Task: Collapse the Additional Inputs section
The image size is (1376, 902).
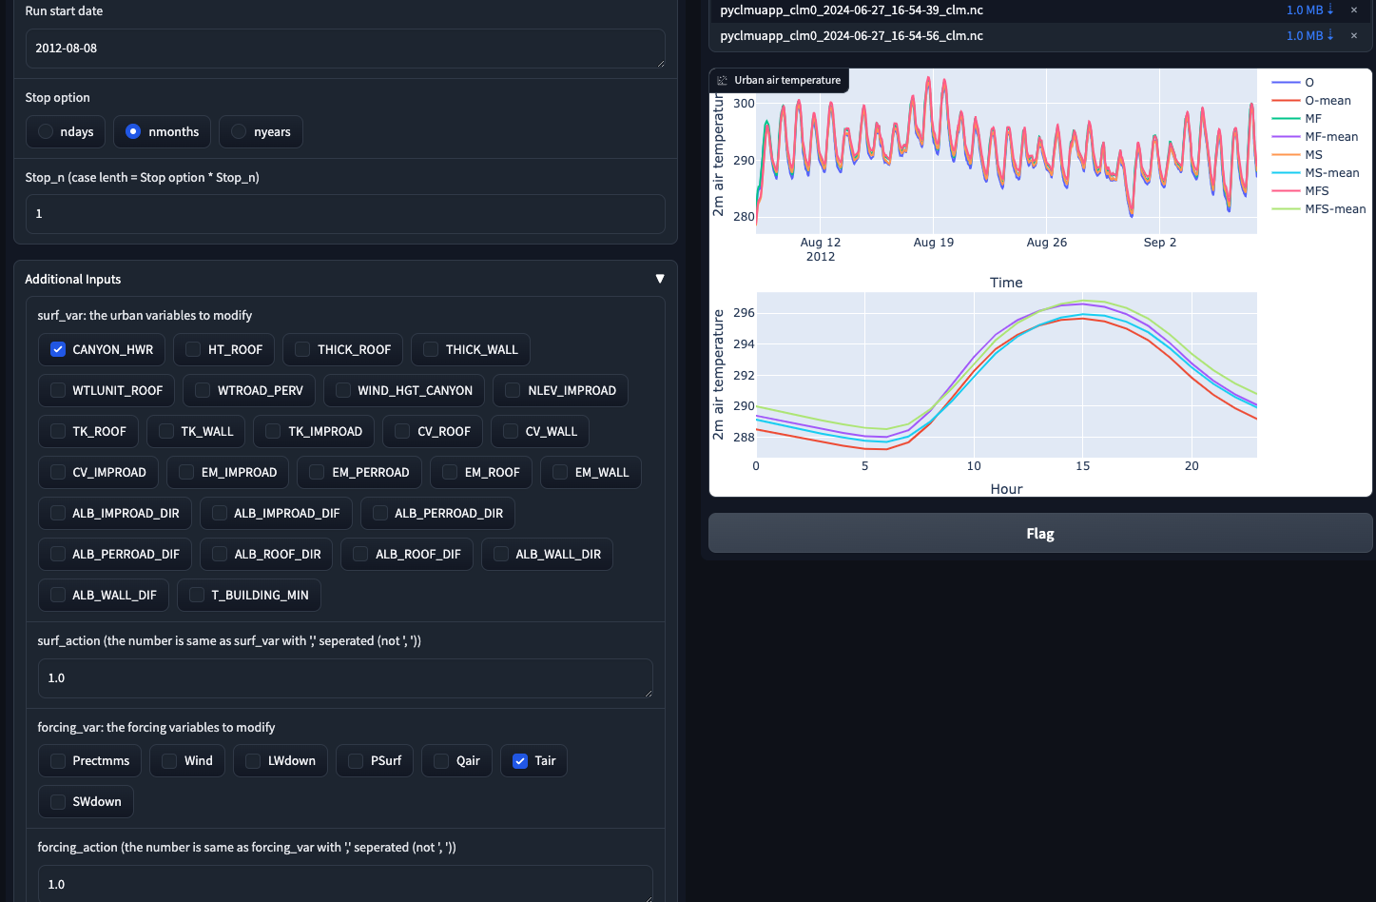Action: 660,279
